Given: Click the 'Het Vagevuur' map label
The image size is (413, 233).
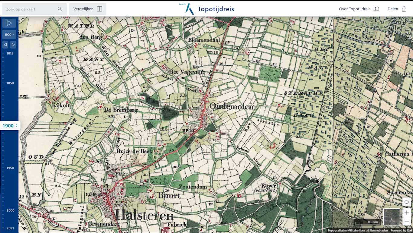Looking at the screenshot, I should pyautogui.click(x=187, y=72).
